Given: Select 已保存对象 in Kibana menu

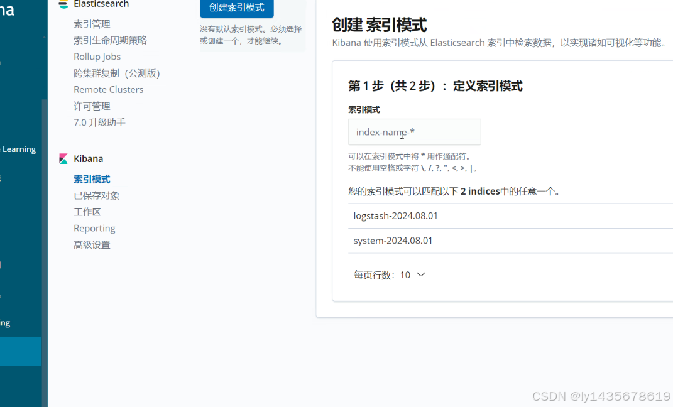Looking at the screenshot, I should point(97,195).
